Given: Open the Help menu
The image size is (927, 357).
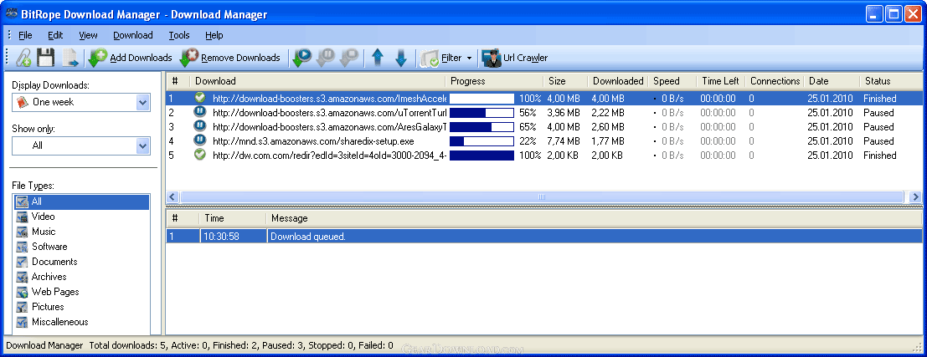Looking at the screenshot, I should [x=214, y=35].
